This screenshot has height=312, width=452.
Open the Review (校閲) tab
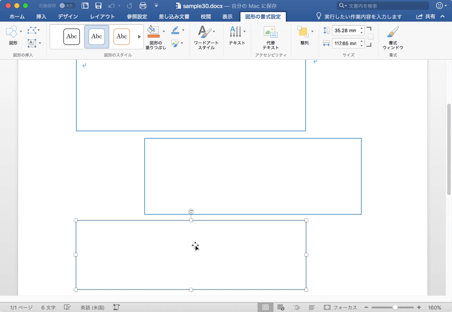click(x=206, y=17)
